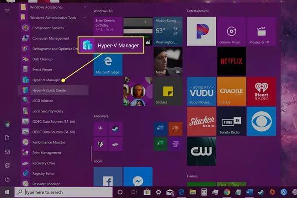Open the Steam tile in Alienware group
Image resolution: width=297 pixels, height=198 pixels.
pyautogui.click(x=115, y=129)
